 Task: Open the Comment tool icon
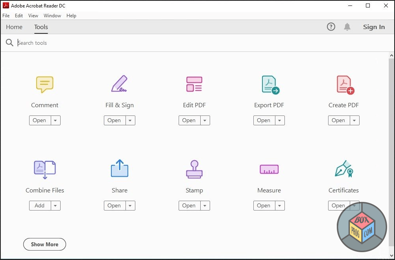pos(44,84)
